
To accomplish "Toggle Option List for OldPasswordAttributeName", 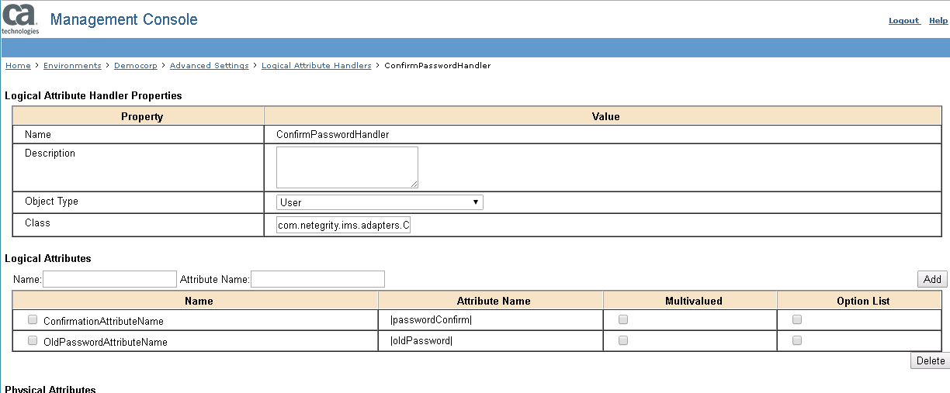I will point(797,340).
